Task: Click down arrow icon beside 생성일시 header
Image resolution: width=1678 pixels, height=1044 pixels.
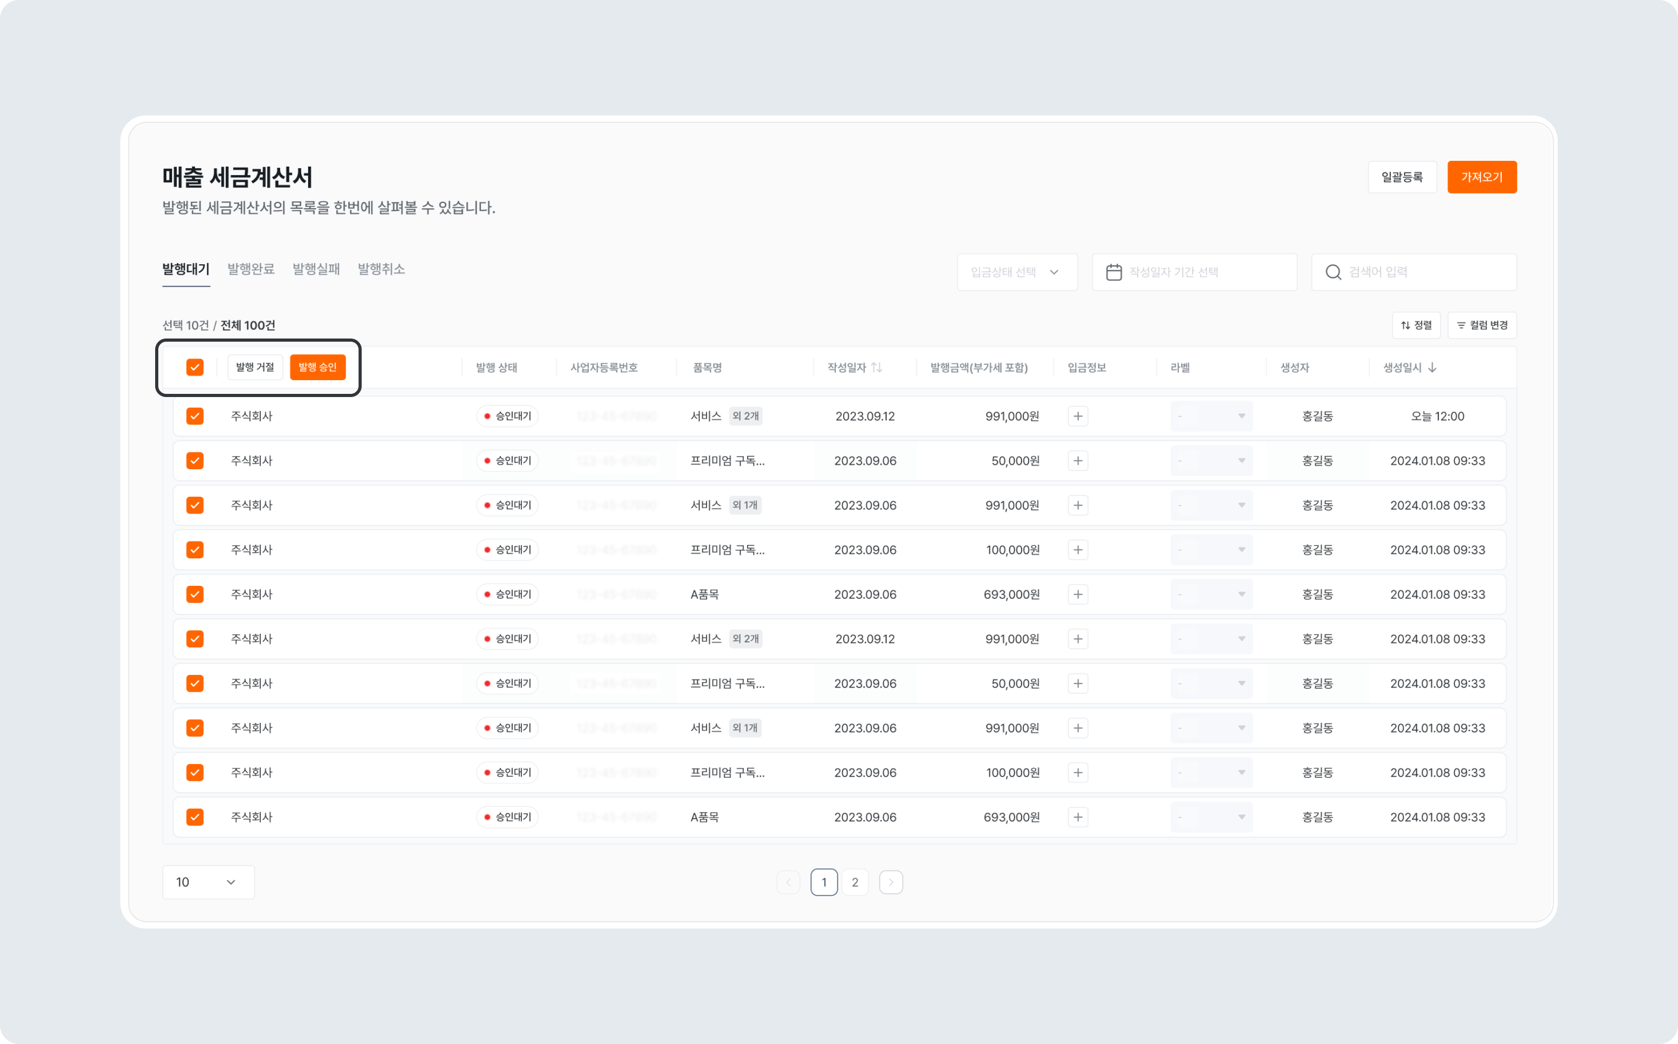Action: click(1432, 368)
